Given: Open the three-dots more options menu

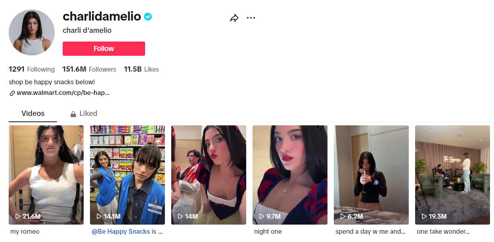Looking at the screenshot, I should [251, 18].
